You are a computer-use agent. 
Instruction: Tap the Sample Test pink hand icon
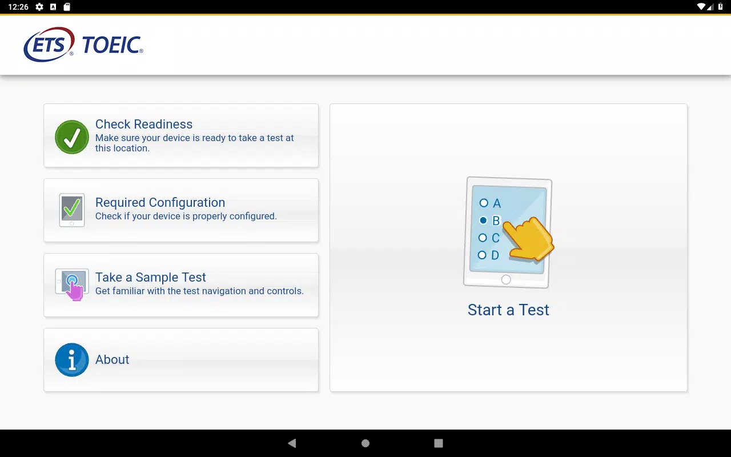coord(72,284)
